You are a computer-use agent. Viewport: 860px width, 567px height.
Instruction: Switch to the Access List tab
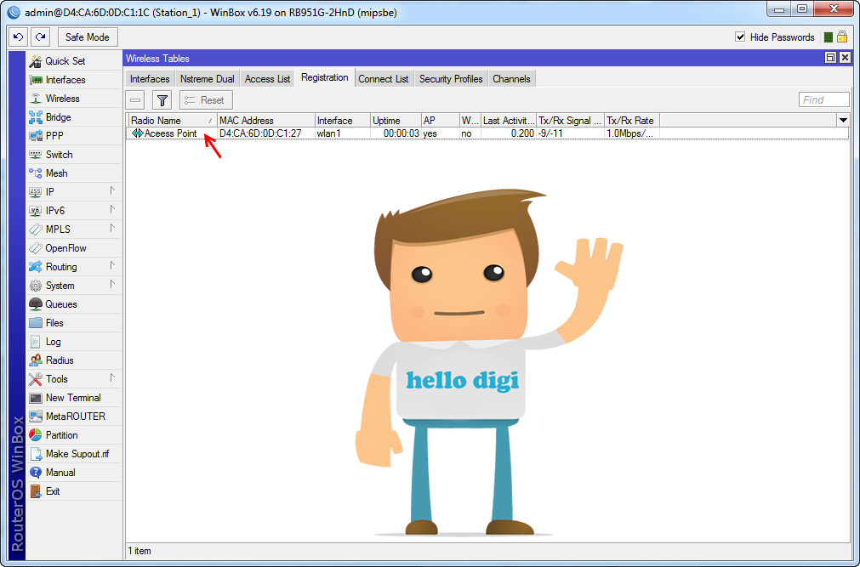point(267,79)
